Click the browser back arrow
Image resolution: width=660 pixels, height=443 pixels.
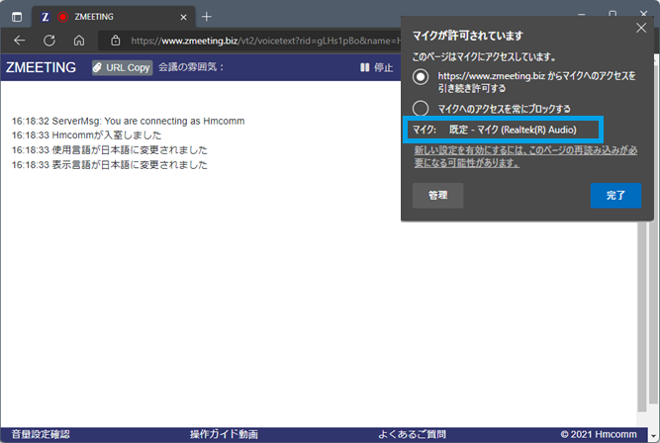pyautogui.click(x=20, y=41)
